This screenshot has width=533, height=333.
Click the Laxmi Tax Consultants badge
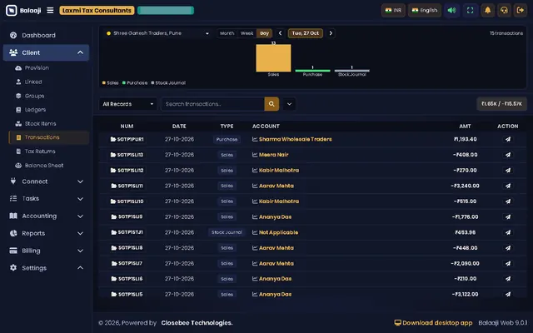click(97, 10)
